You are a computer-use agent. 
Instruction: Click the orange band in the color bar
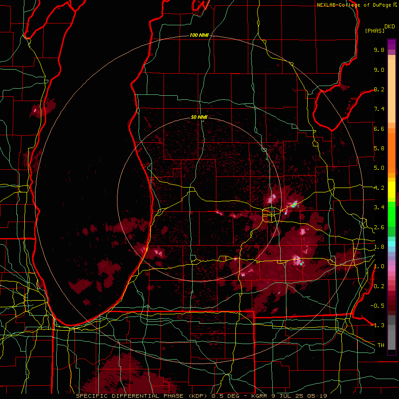coord(391,153)
